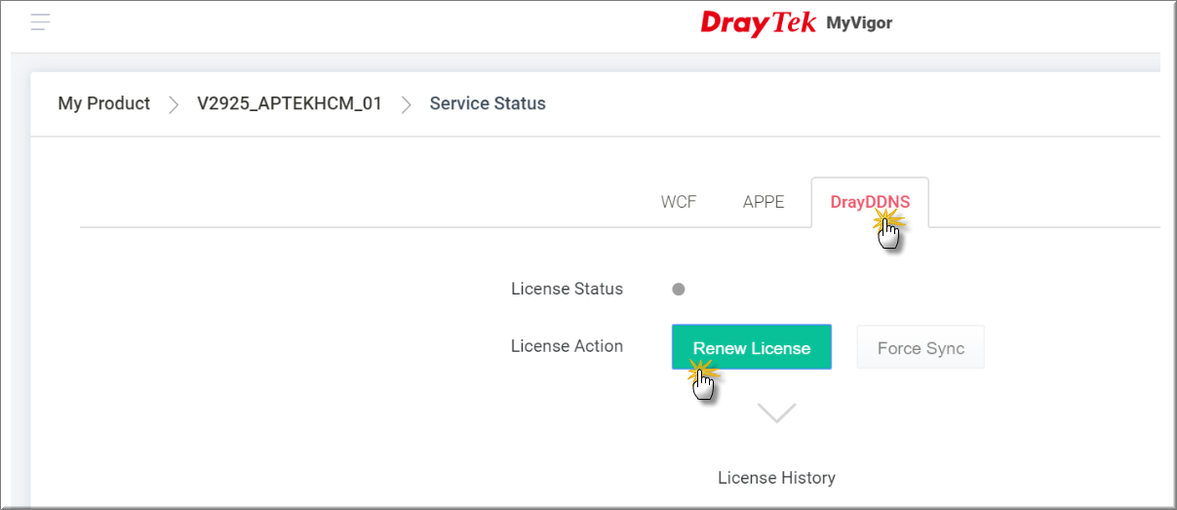Click the License Status label
Image resolution: width=1177 pixels, height=510 pixels.
567,289
